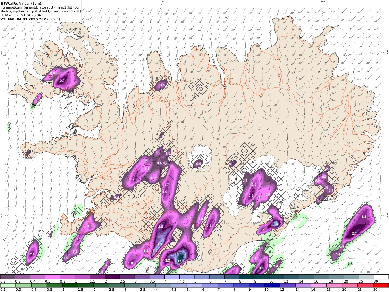Click the '20W' longitude label
This screenshot has width=389, height=292.
pos(162,2)
